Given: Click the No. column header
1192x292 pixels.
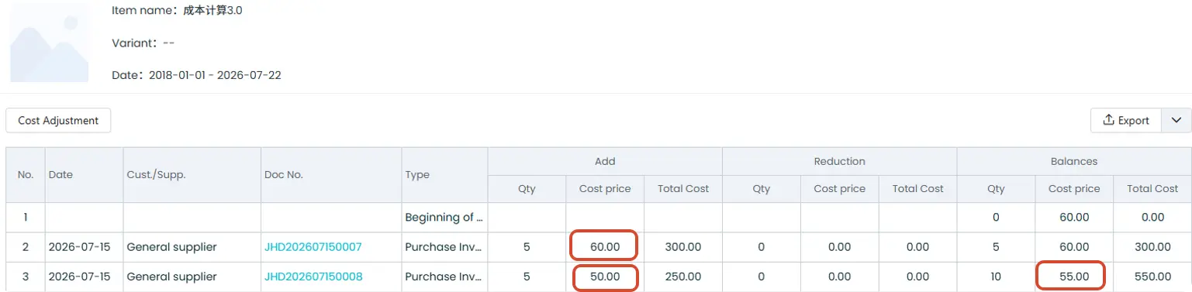Looking at the screenshot, I should click(x=26, y=175).
